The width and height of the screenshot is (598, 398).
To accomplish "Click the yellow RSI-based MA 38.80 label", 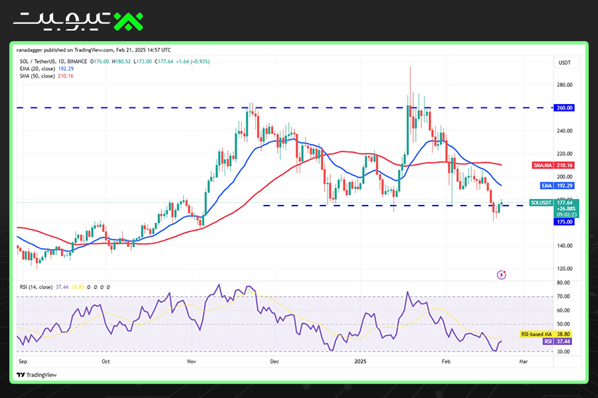I will 546,334.
